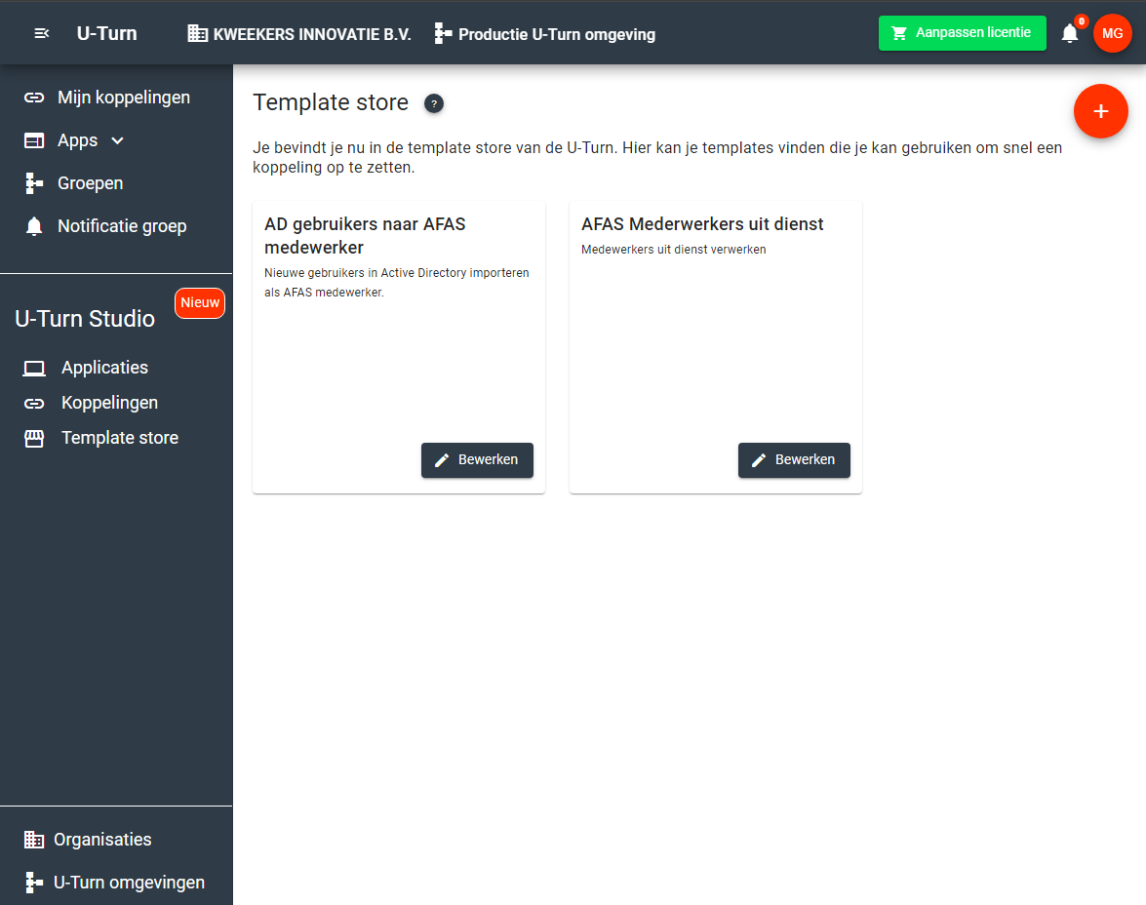Screen dimensions: 1146x905
Task: Open Organisaties at the sidebar bottom
Action: [102, 840]
